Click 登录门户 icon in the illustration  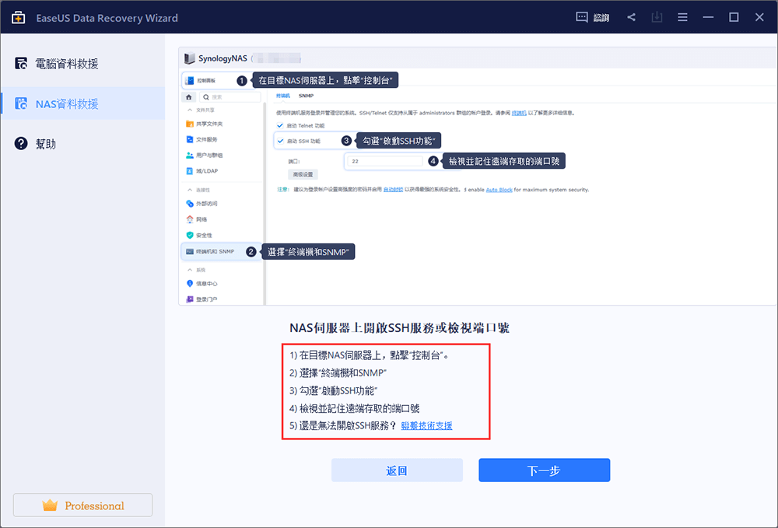tap(190, 299)
